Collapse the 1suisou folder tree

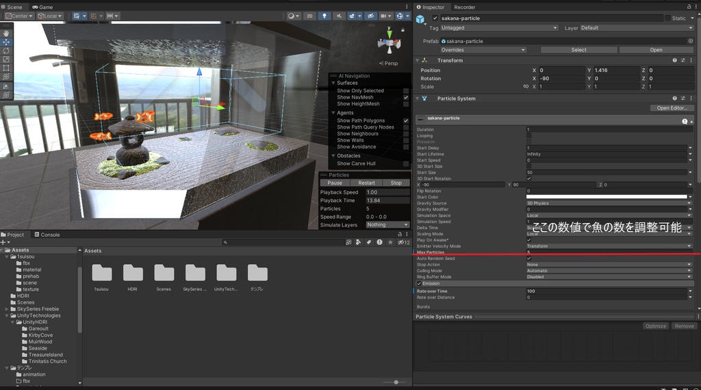pyautogui.click(x=7, y=257)
